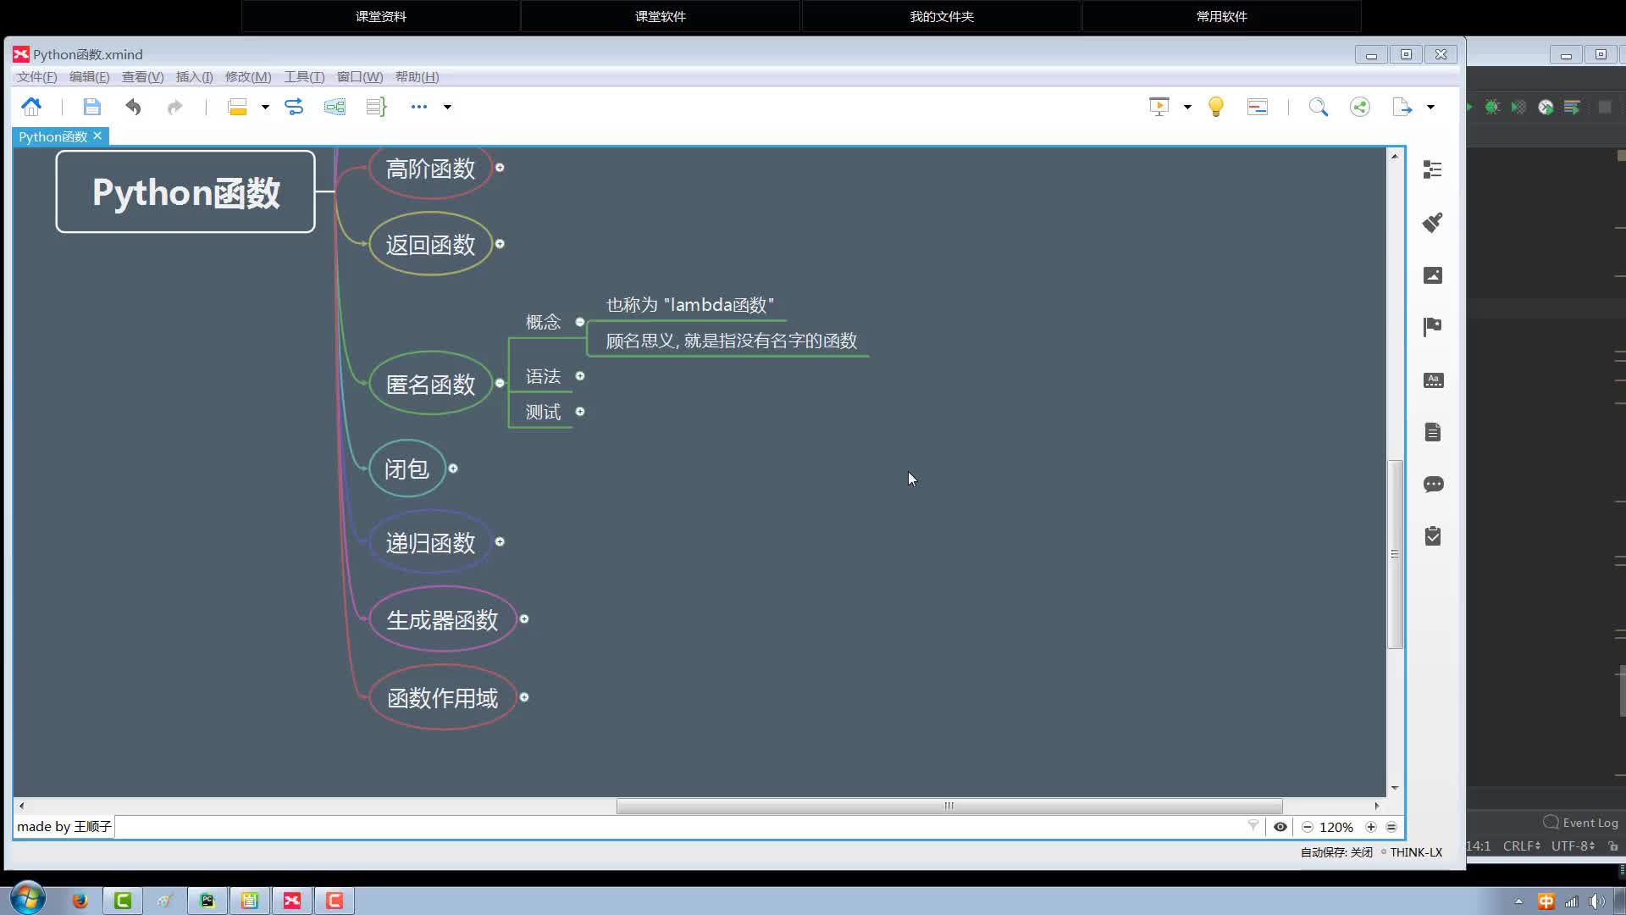Viewport: 1626px width, 915px height.
Task: Click the lightbulb brainstorming icon
Action: click(1215, 107)
